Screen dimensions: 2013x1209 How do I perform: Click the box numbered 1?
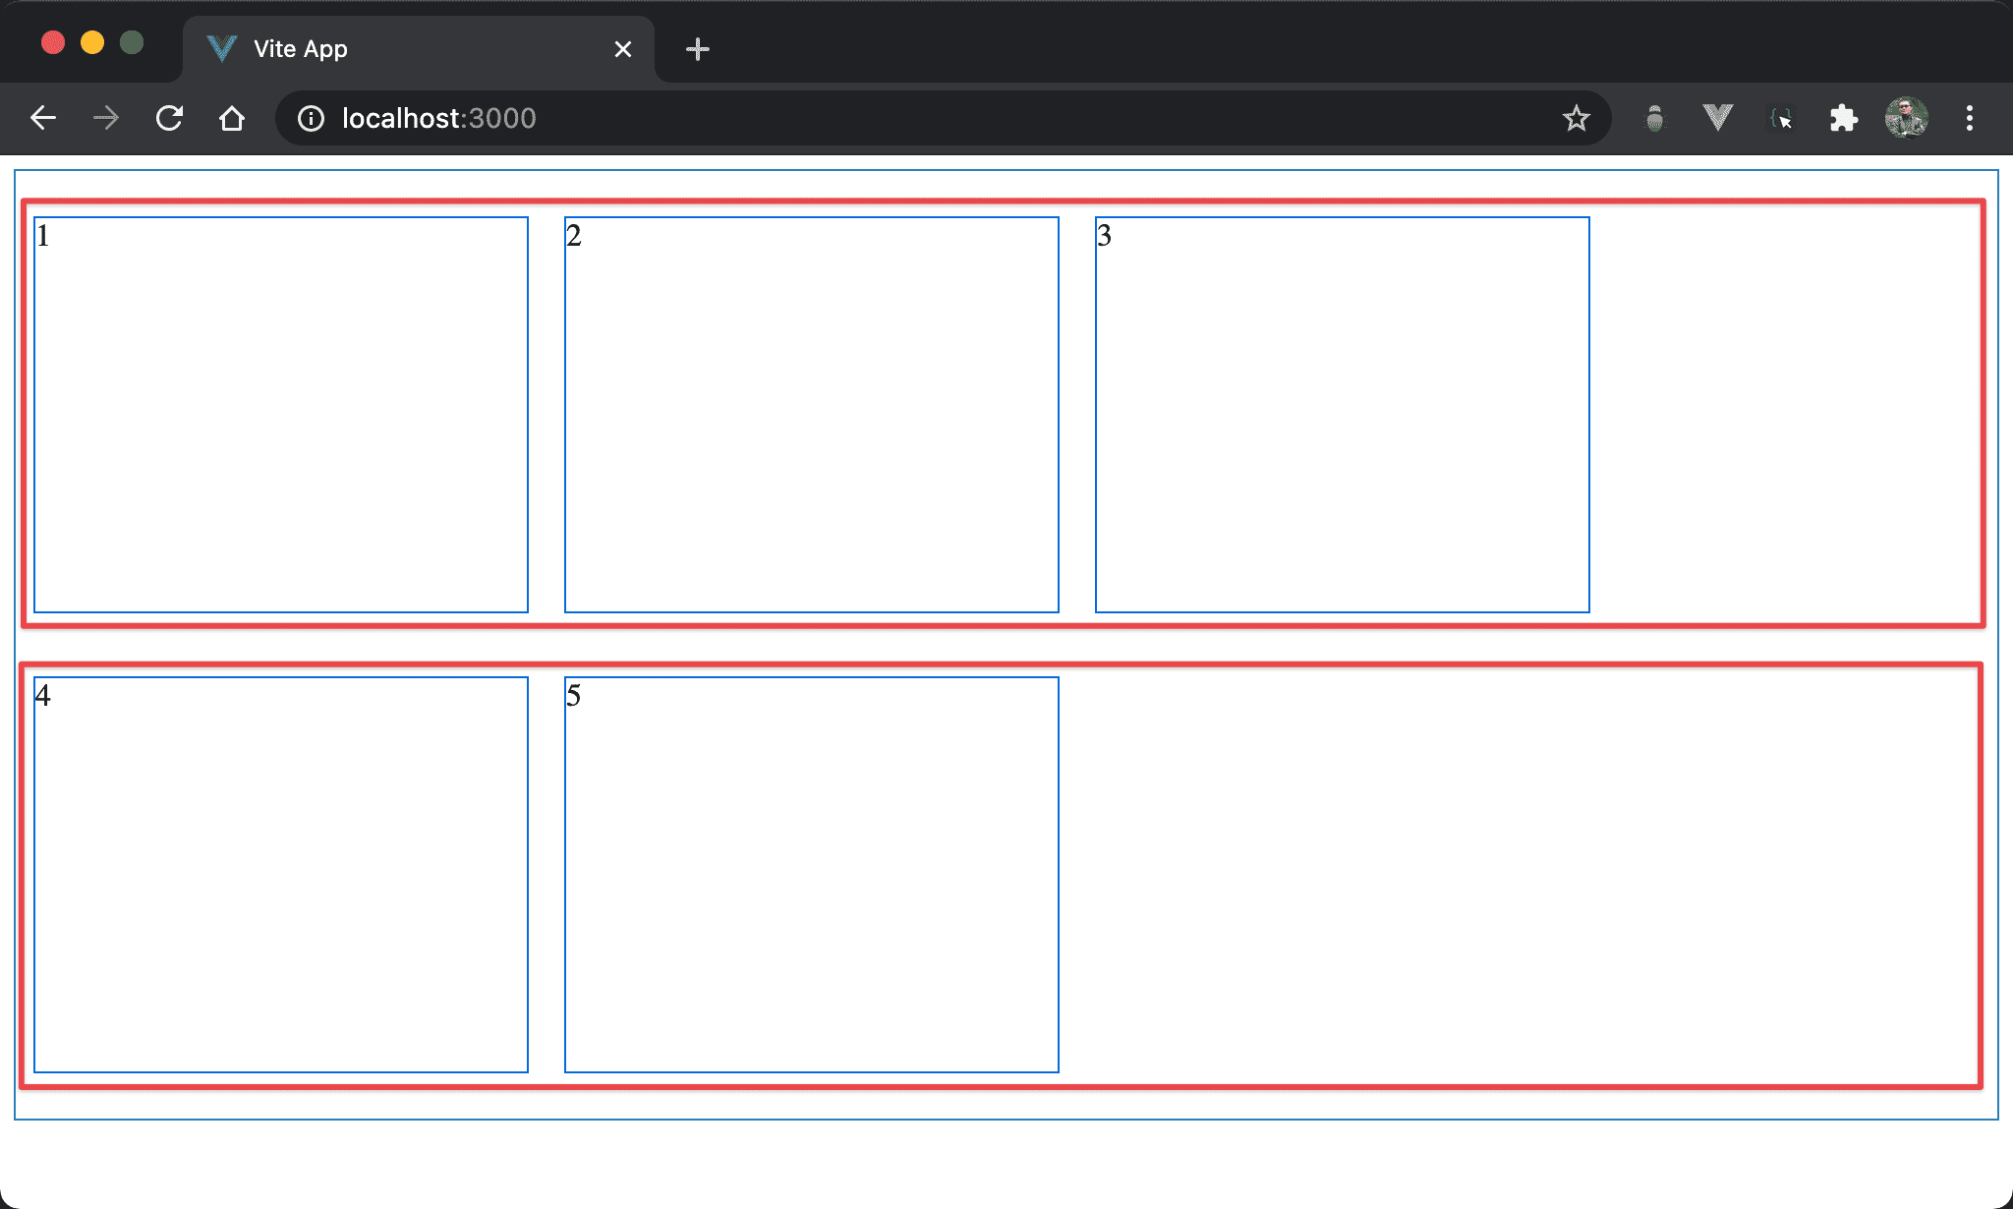281,415
